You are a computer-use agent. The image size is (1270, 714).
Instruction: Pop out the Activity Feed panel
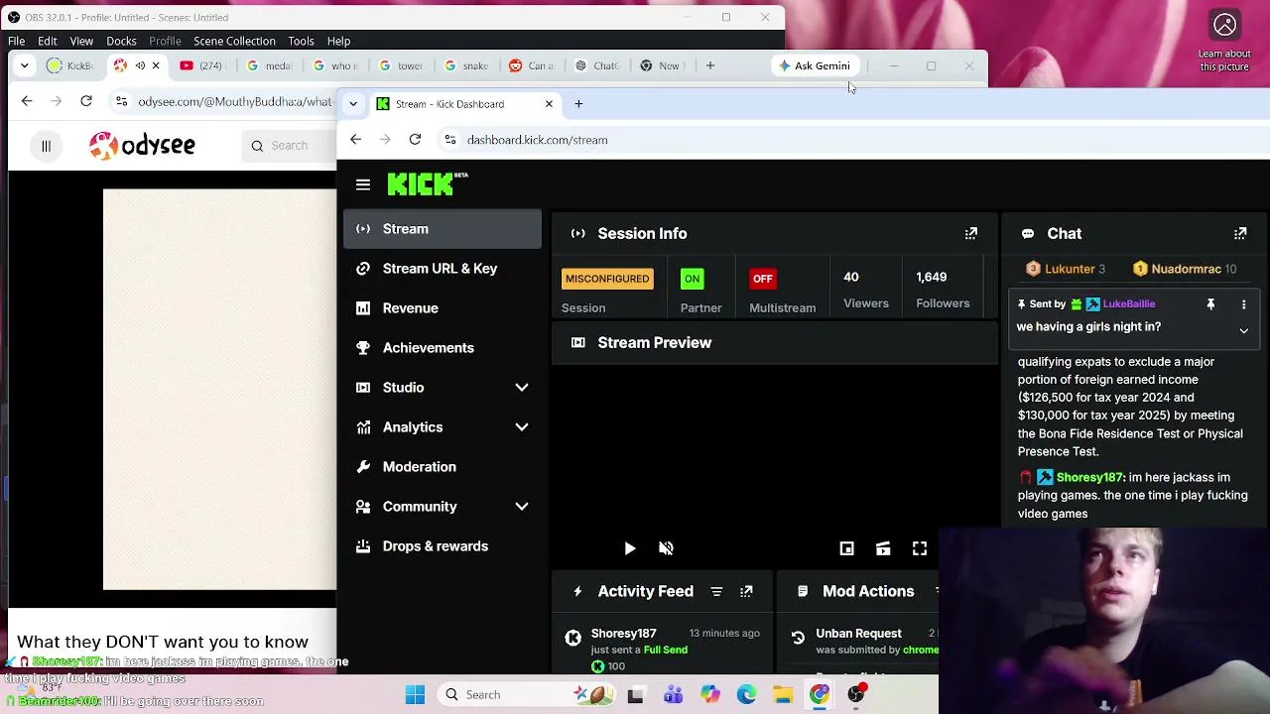pyautogui.click(x=746, y=591)
